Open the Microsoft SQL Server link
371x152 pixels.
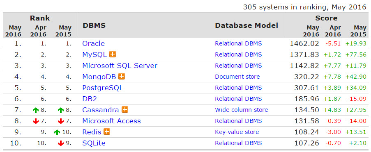(120, 66)
